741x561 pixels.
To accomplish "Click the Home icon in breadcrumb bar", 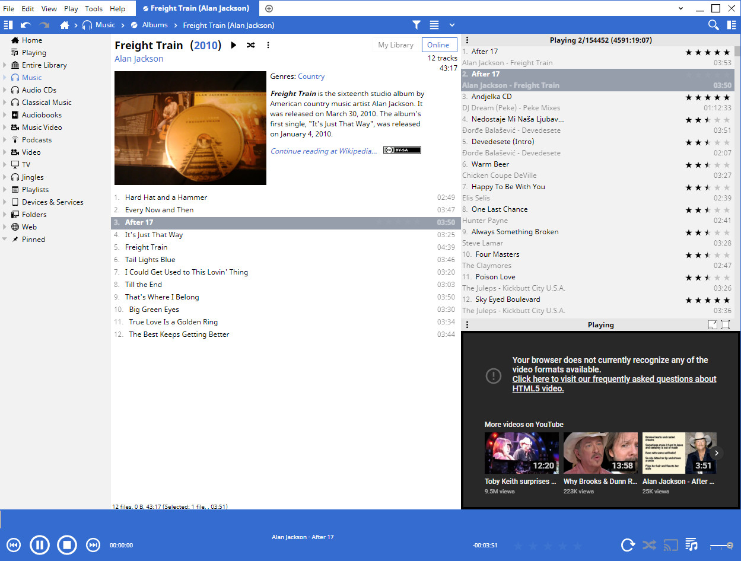I will coord(65,25).
